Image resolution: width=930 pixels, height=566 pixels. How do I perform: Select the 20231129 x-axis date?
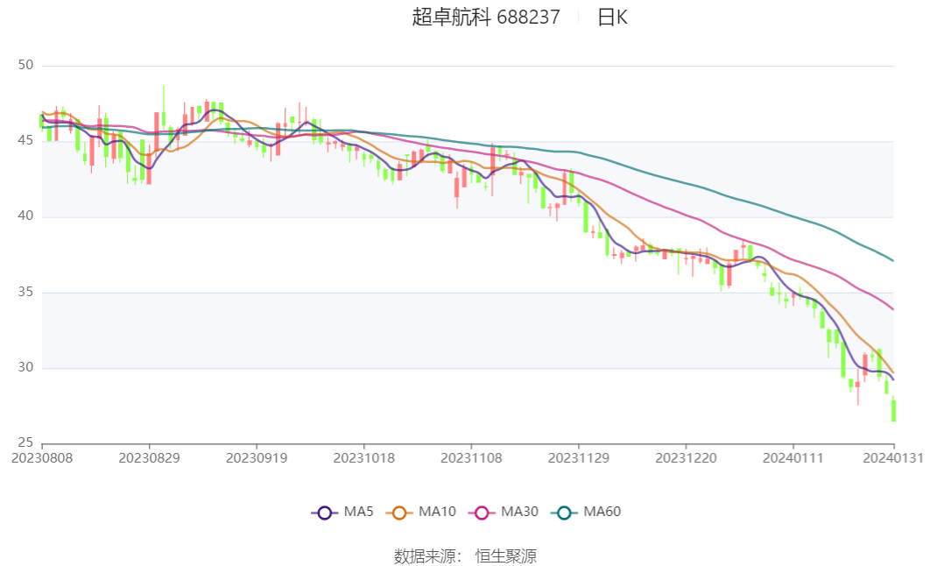(x=579, y=457)
